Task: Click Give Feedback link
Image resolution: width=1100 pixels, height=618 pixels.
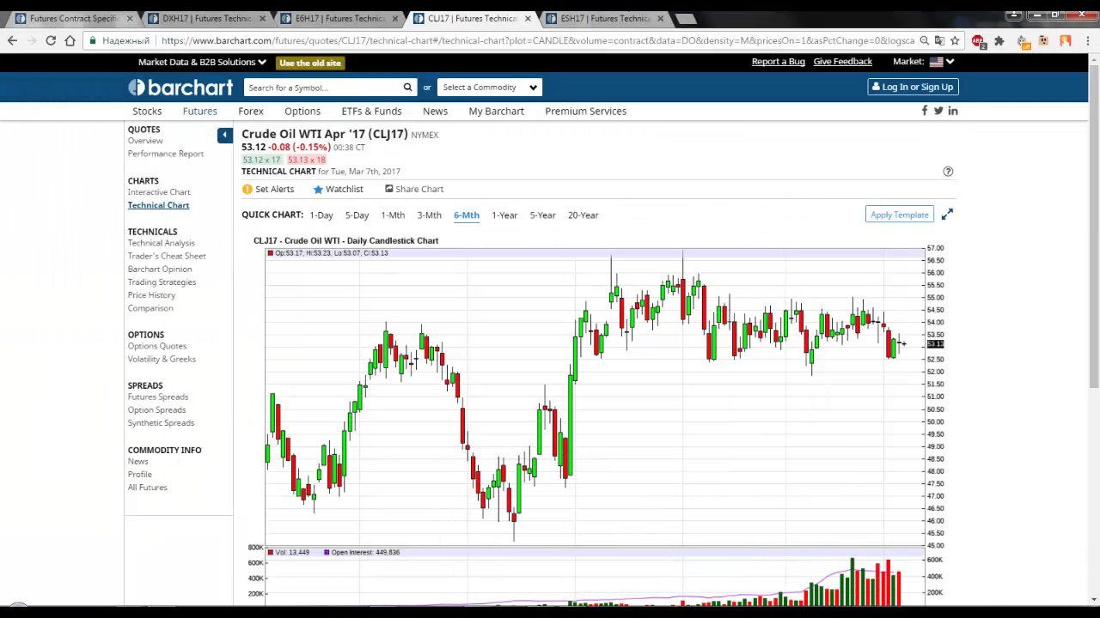Action: 842,62
